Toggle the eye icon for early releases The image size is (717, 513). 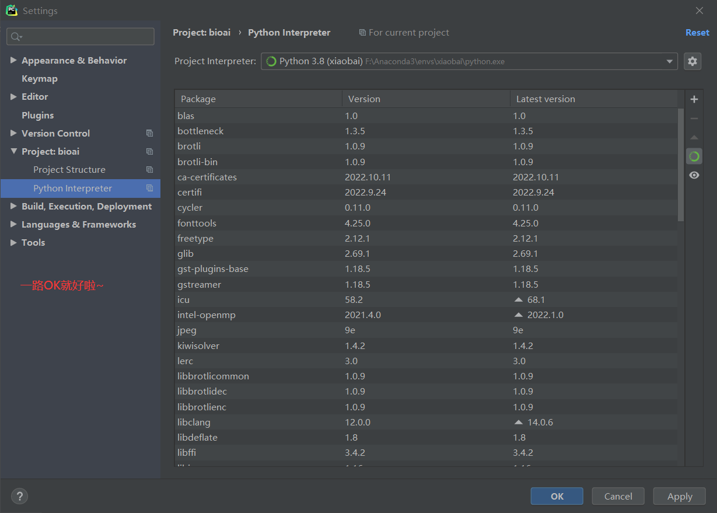click(694, 175)
